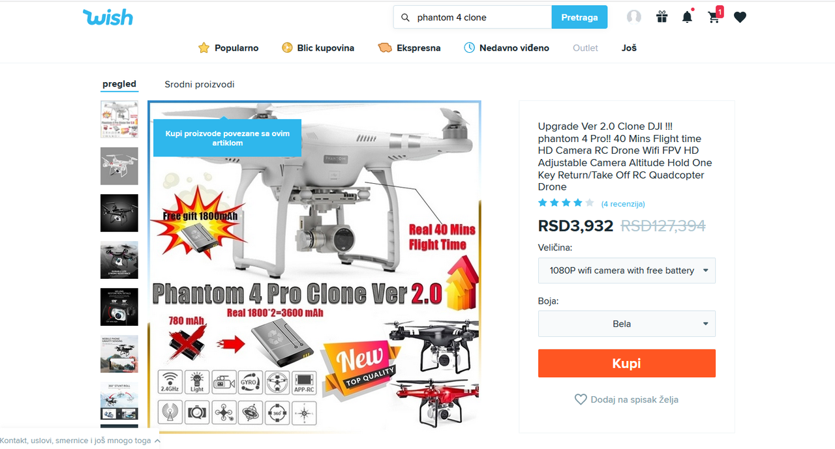Add item via Dodaj na spisak želja
Image resolution: width=835 pixels, height=449 pixels.
[626, 399]
